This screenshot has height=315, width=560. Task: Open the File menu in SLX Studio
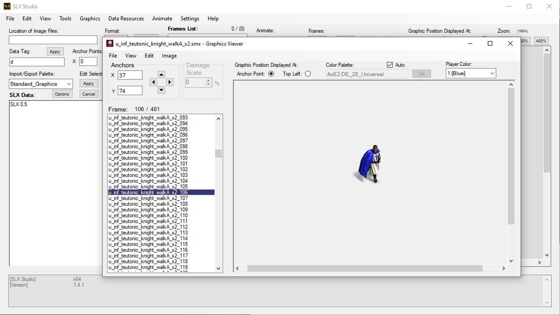click(x=10, y=19)
